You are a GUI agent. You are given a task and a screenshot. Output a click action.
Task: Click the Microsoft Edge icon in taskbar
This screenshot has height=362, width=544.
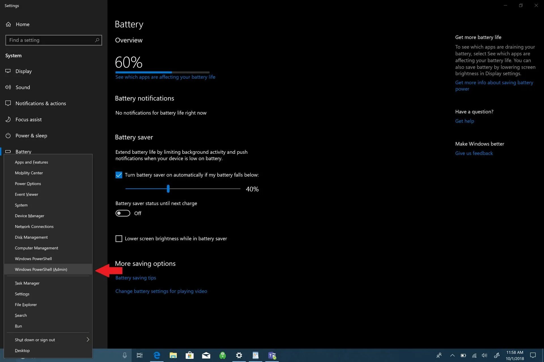[156, 355]
